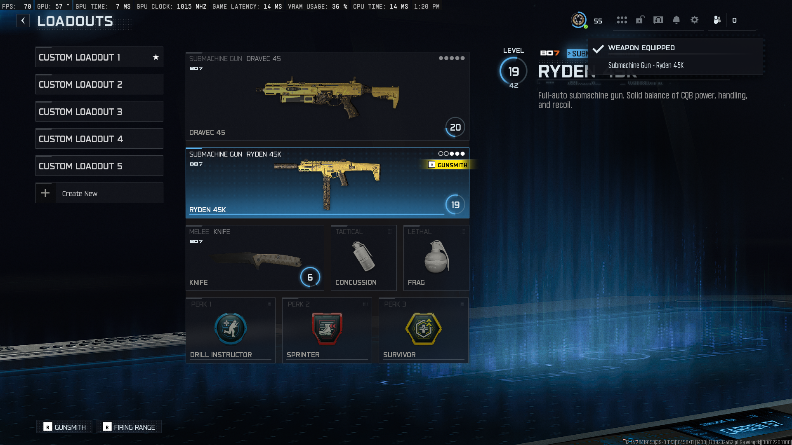Open the notifications bell icon

coord(676,20)
